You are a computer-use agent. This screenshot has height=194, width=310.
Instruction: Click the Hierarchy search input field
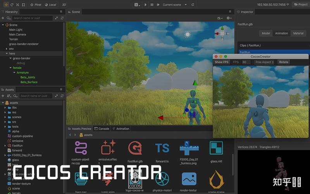pos(32,18)
